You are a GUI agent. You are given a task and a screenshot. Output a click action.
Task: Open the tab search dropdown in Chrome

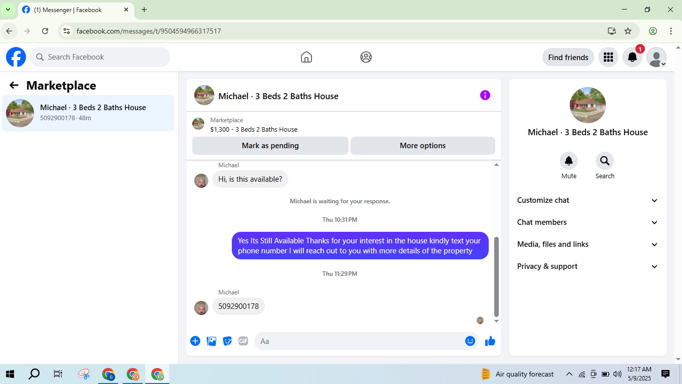click(x=8, y=10)
